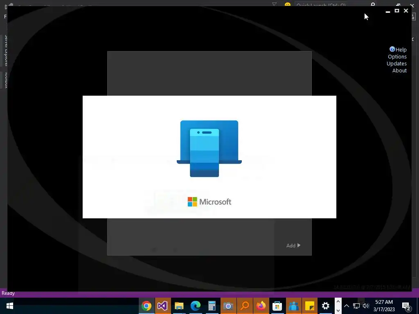Click Visual Studio feedback smiley icon
The width and height of the screenshot is (419, 314).
tap(288, 4)
